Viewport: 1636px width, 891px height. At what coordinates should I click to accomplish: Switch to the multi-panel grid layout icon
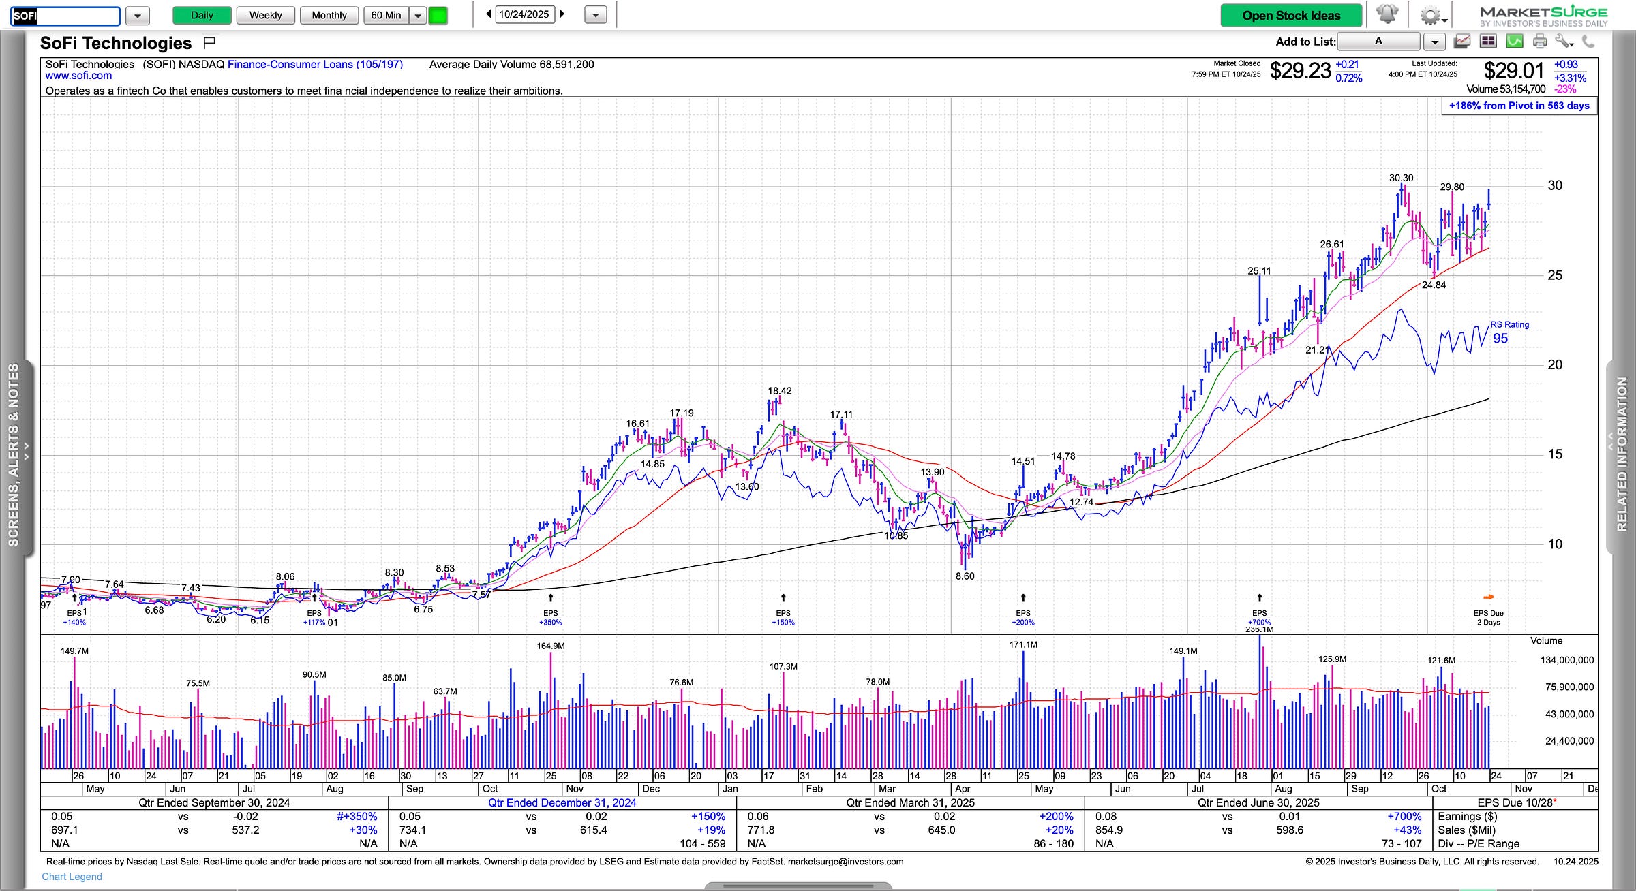pyautogui.click(x=1488, y=42)
